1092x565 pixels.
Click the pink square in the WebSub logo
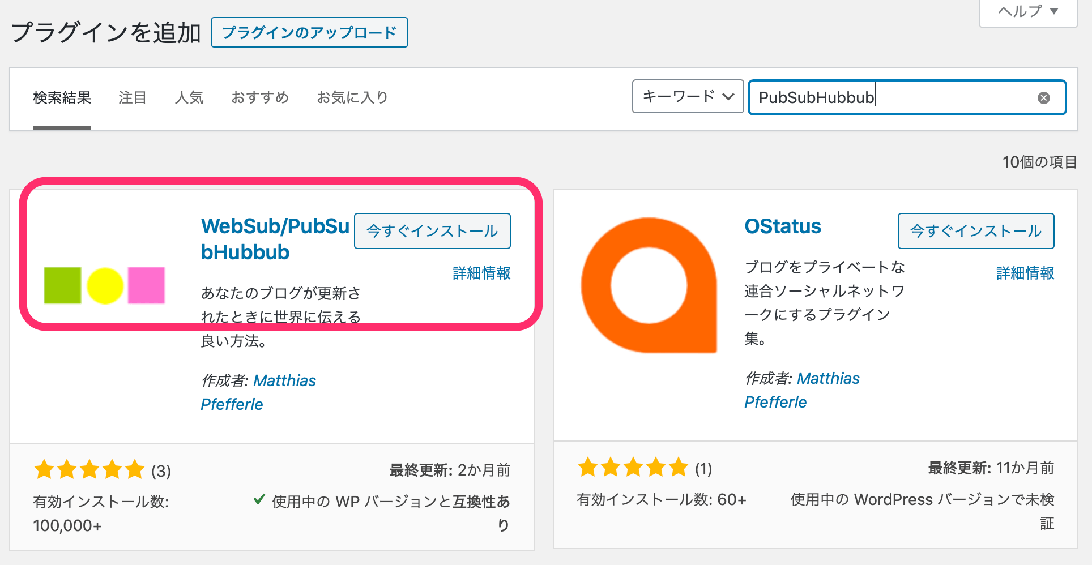[x=147, y=286]
